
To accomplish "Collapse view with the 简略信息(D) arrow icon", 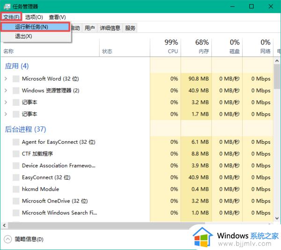I will [x=7, y=239].
